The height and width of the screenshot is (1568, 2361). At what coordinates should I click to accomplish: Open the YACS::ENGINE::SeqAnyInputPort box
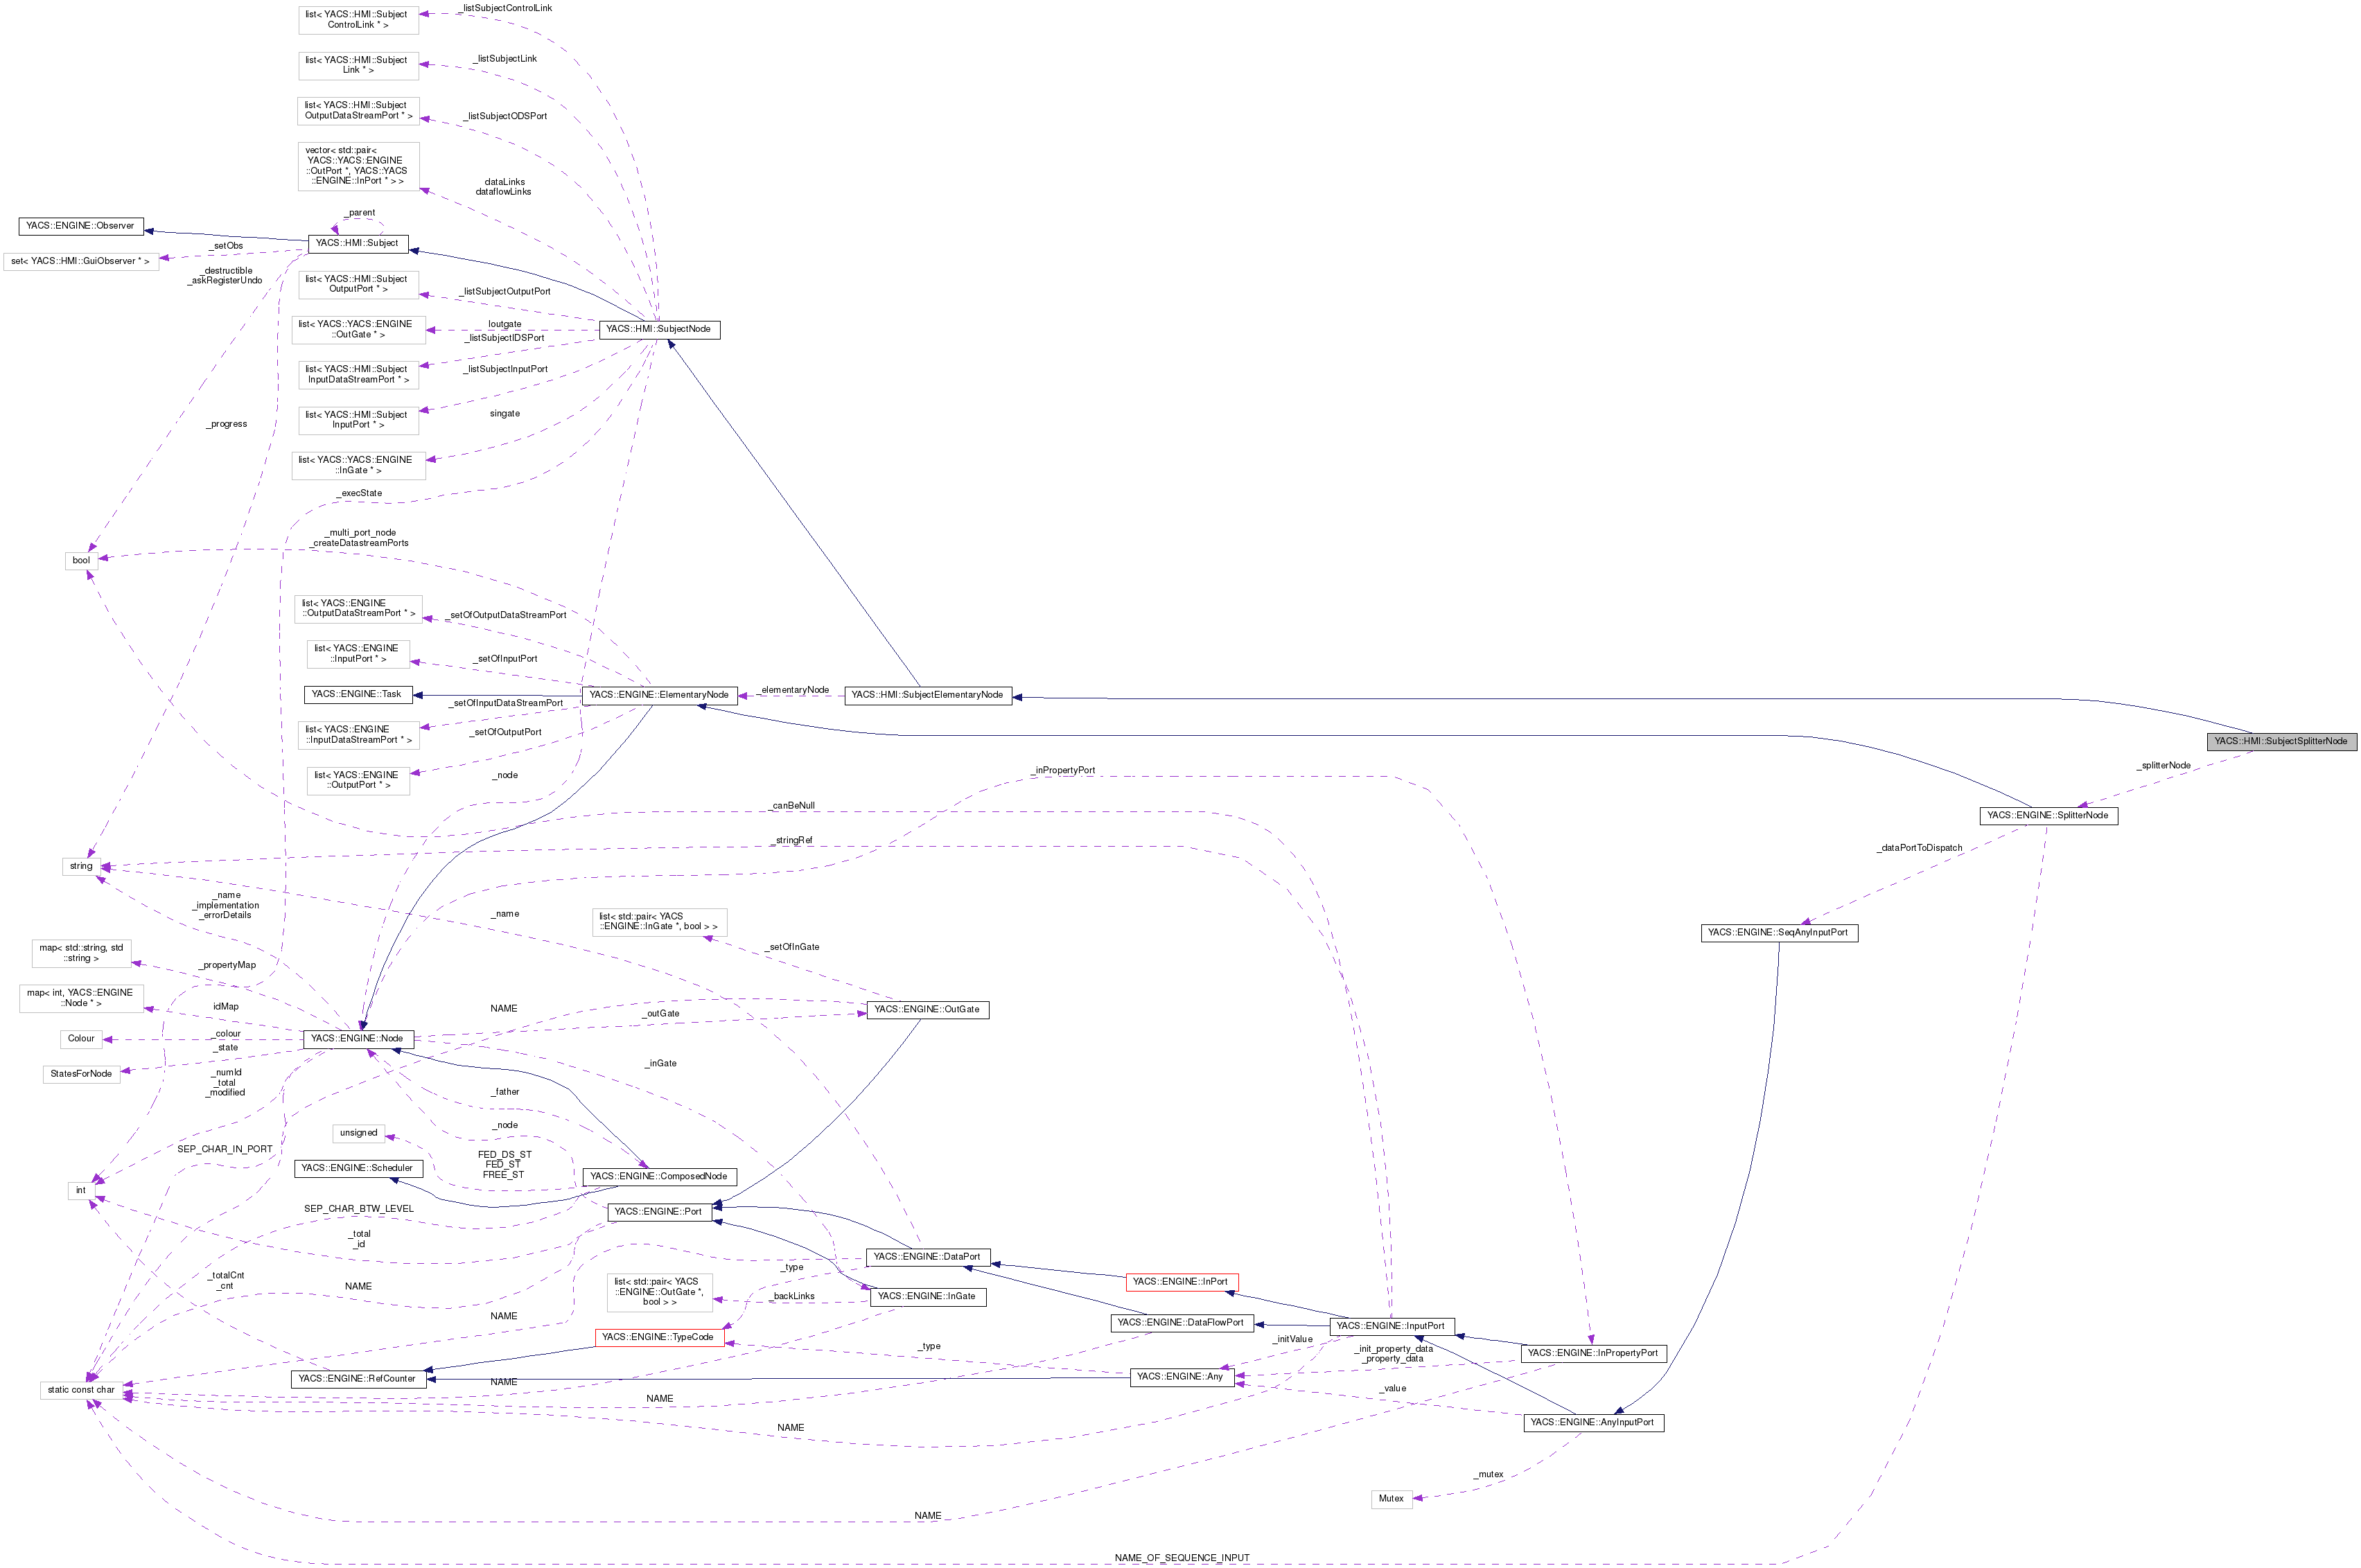(1779, 933)
